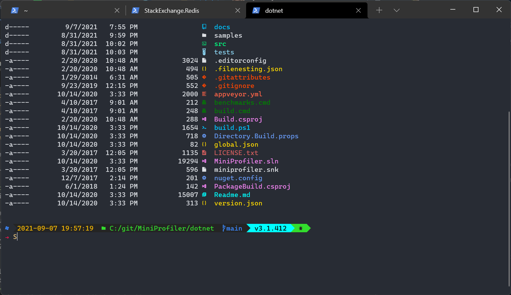Click the Visual Studio icon beside MiniProfiler.sln
The width and height of the screenshot is (511, 295).
(x=204, y=161)
